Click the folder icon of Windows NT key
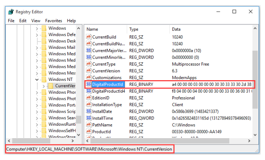Image resolution: width=265 pixels, height=160 pixels. pyautogui.click(x=44, y=79)
